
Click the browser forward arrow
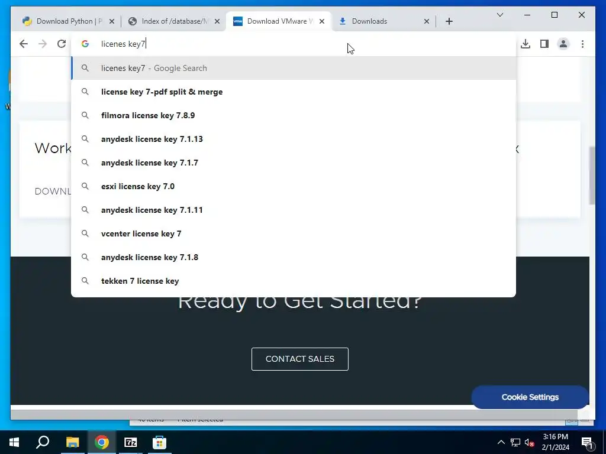[x=43, y=44]
